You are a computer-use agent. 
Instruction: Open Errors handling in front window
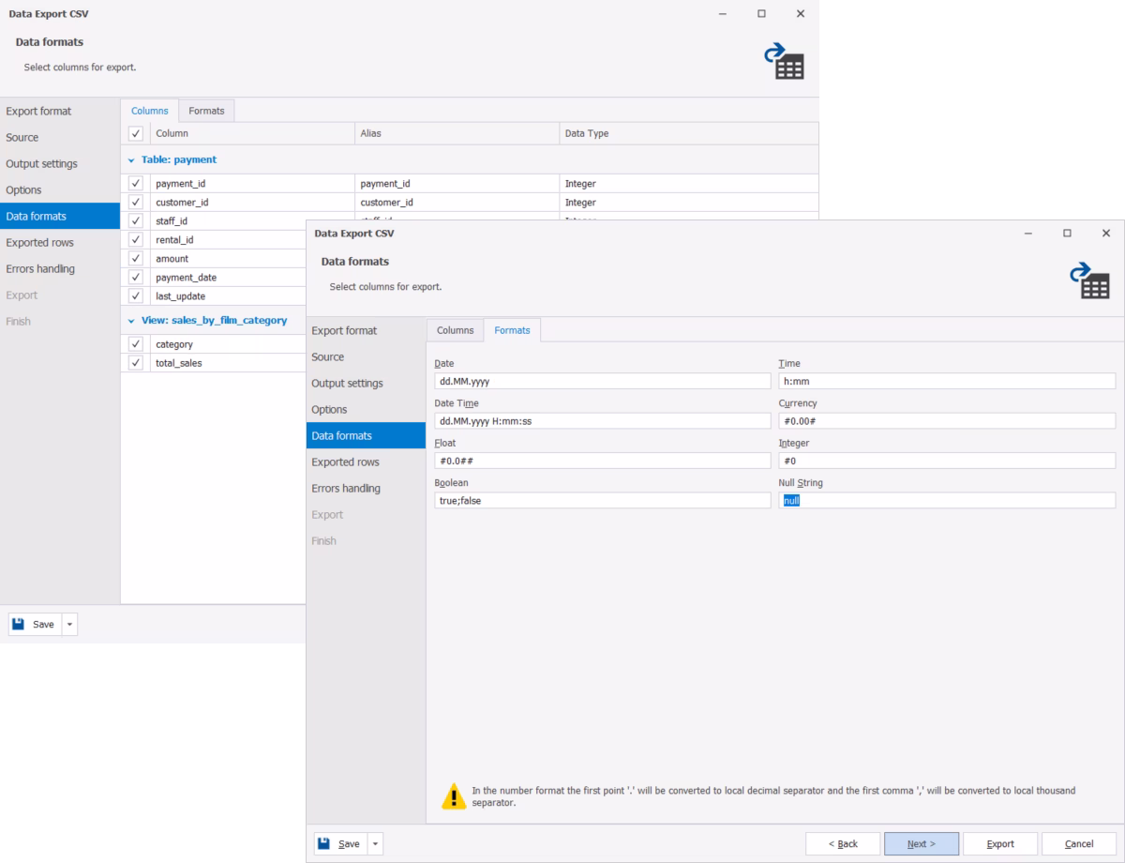tap(366, 489)
